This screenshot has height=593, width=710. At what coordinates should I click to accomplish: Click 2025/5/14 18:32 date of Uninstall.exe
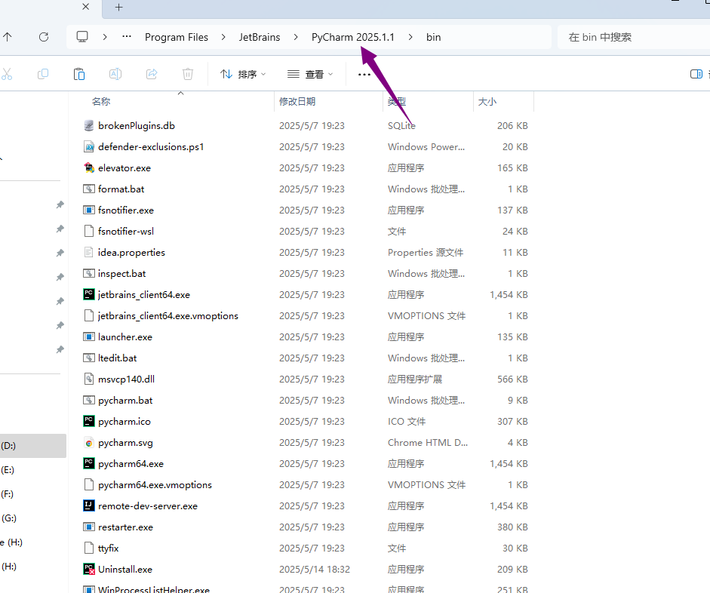314,570
